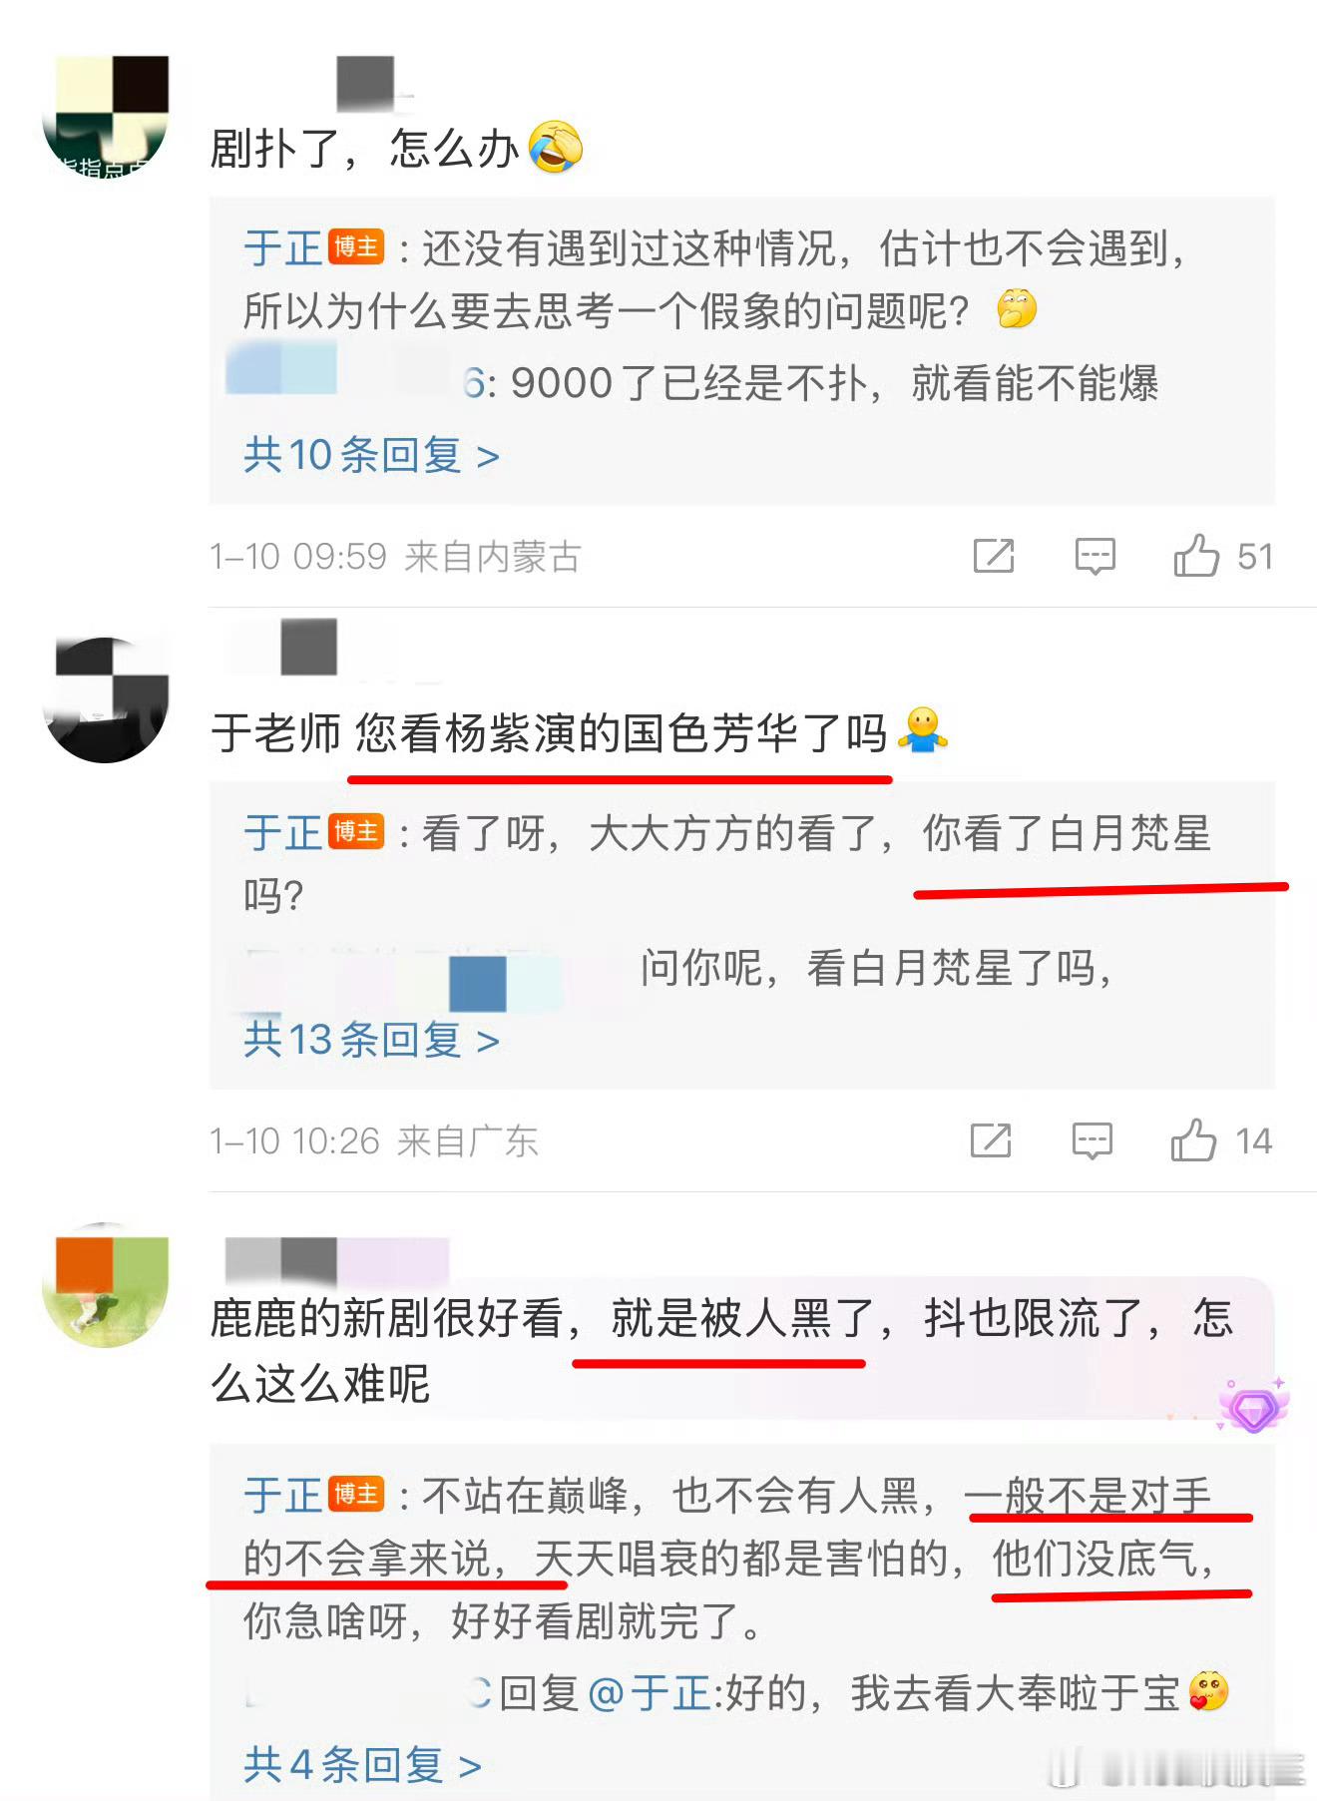Open 于正 profile in first reply
1317x1801 pixels.
point(282,247)
